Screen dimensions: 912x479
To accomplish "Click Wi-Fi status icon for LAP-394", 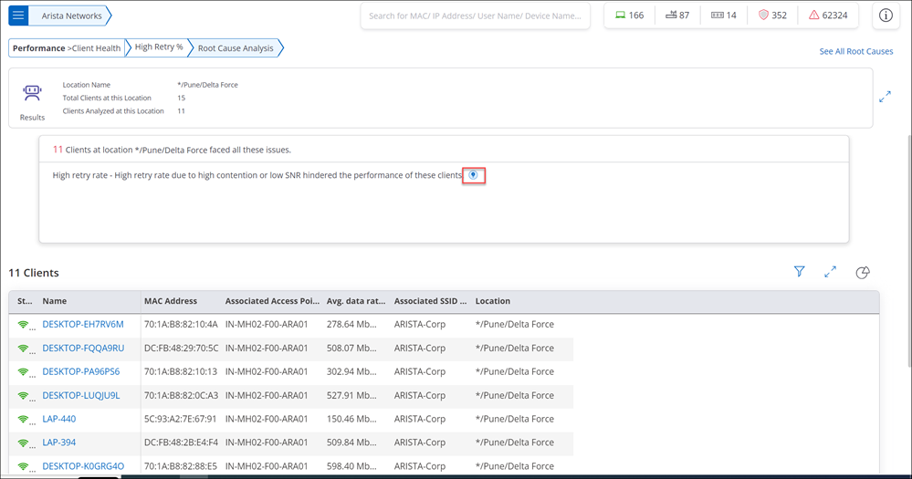I will (23, 443).
